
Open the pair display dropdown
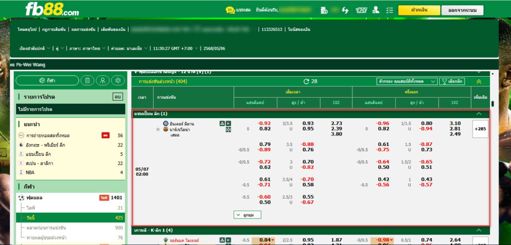pyautogui.click(x=59, y=48)
